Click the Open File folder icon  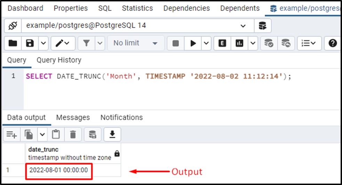(x=13, y=43)
